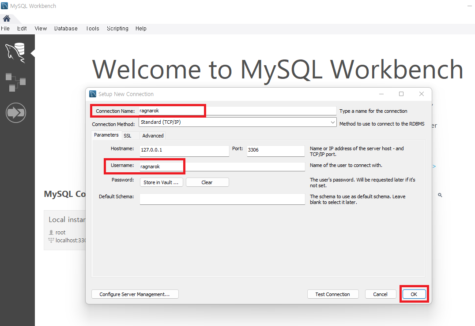Click the OK button
The height and width of the screenshot is (326, 475).
414,294
